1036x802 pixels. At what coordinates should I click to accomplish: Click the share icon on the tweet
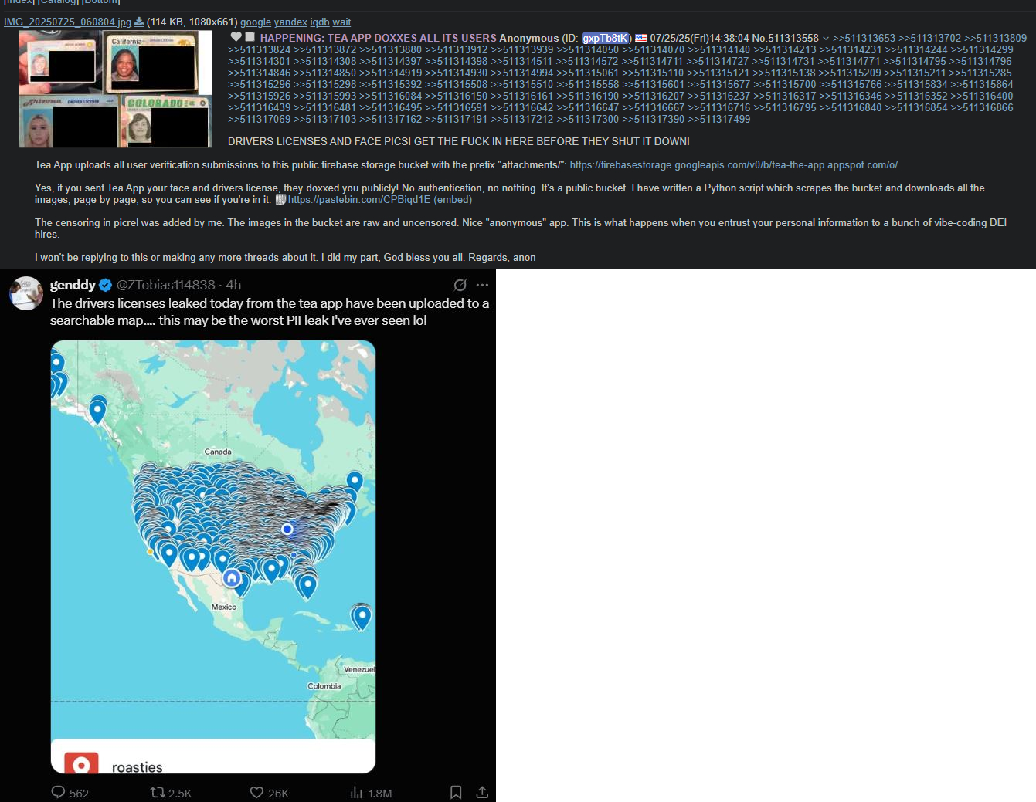(482, 792)
